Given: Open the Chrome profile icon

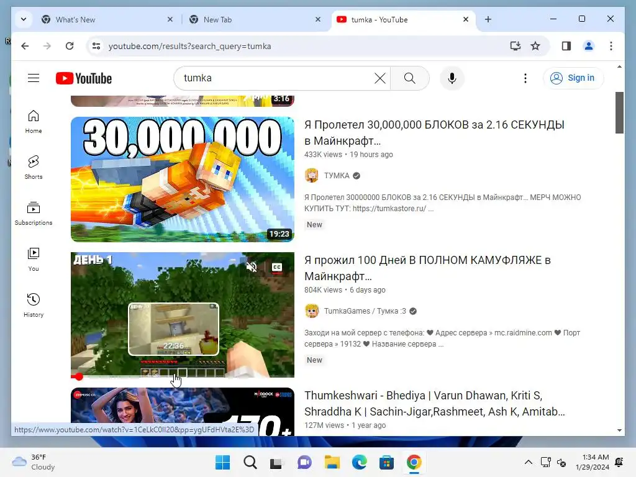Looking at the screenshot, I should click(x=589, y=46).
